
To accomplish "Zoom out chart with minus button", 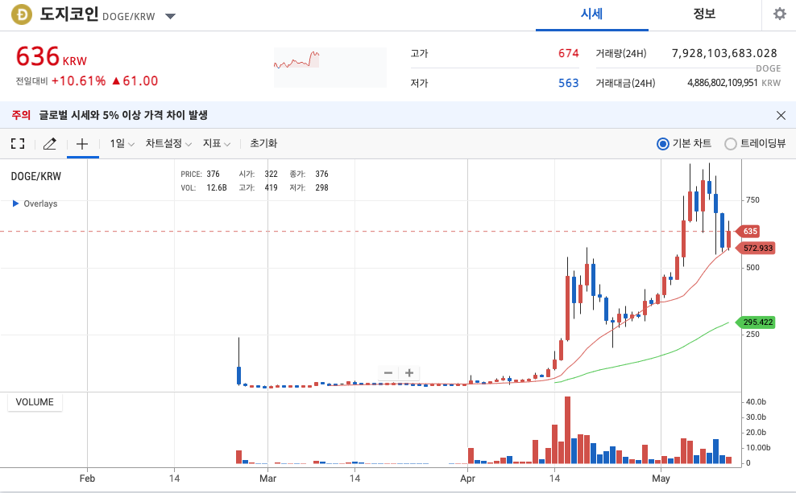I will [388, 373].
